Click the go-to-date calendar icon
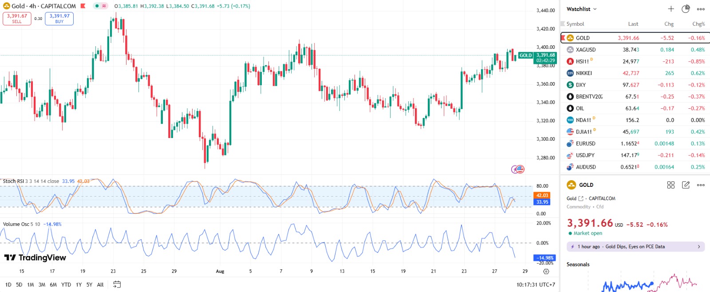The height and width of the screenshot is (292, 710). click(117, 284)
